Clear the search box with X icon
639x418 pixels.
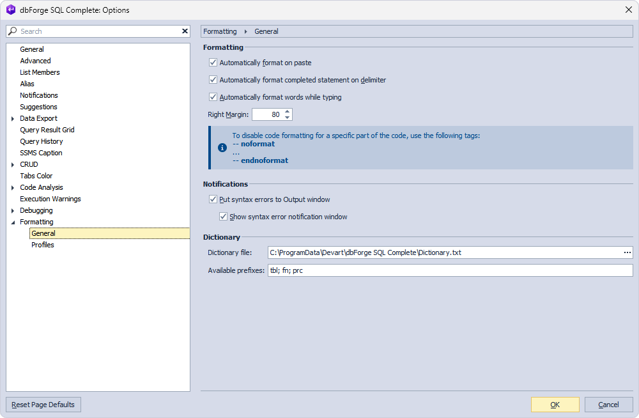coord(185,31)
